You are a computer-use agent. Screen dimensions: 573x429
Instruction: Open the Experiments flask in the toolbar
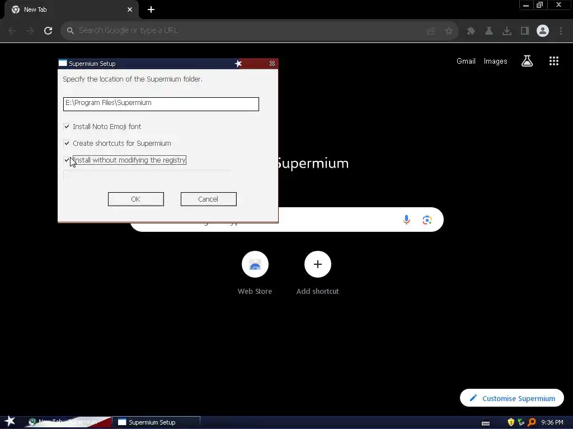(489, 31)
